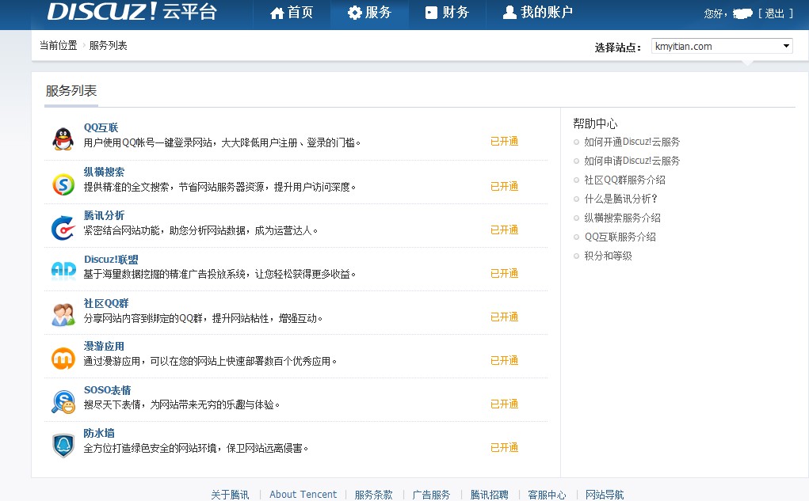
Task: Click the orange 漫游应用 icon
Action: (x=63, y=359)
